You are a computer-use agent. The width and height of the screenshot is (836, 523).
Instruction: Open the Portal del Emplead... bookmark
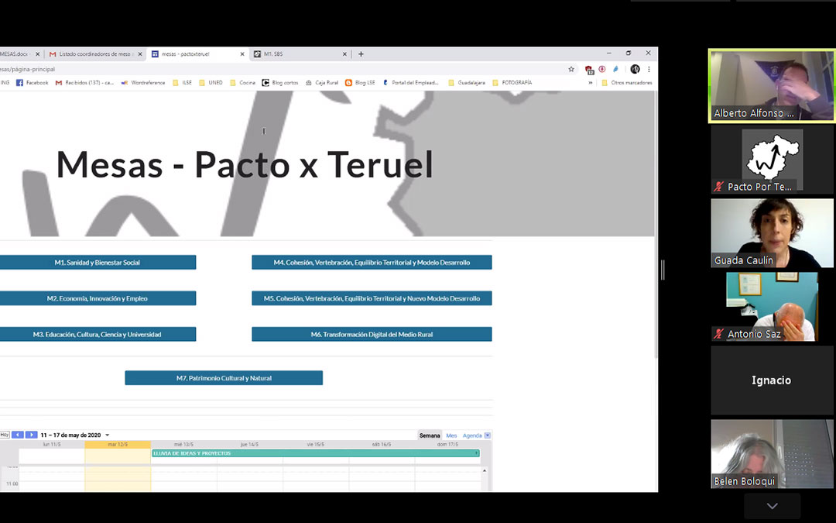(x=410, y=83)
